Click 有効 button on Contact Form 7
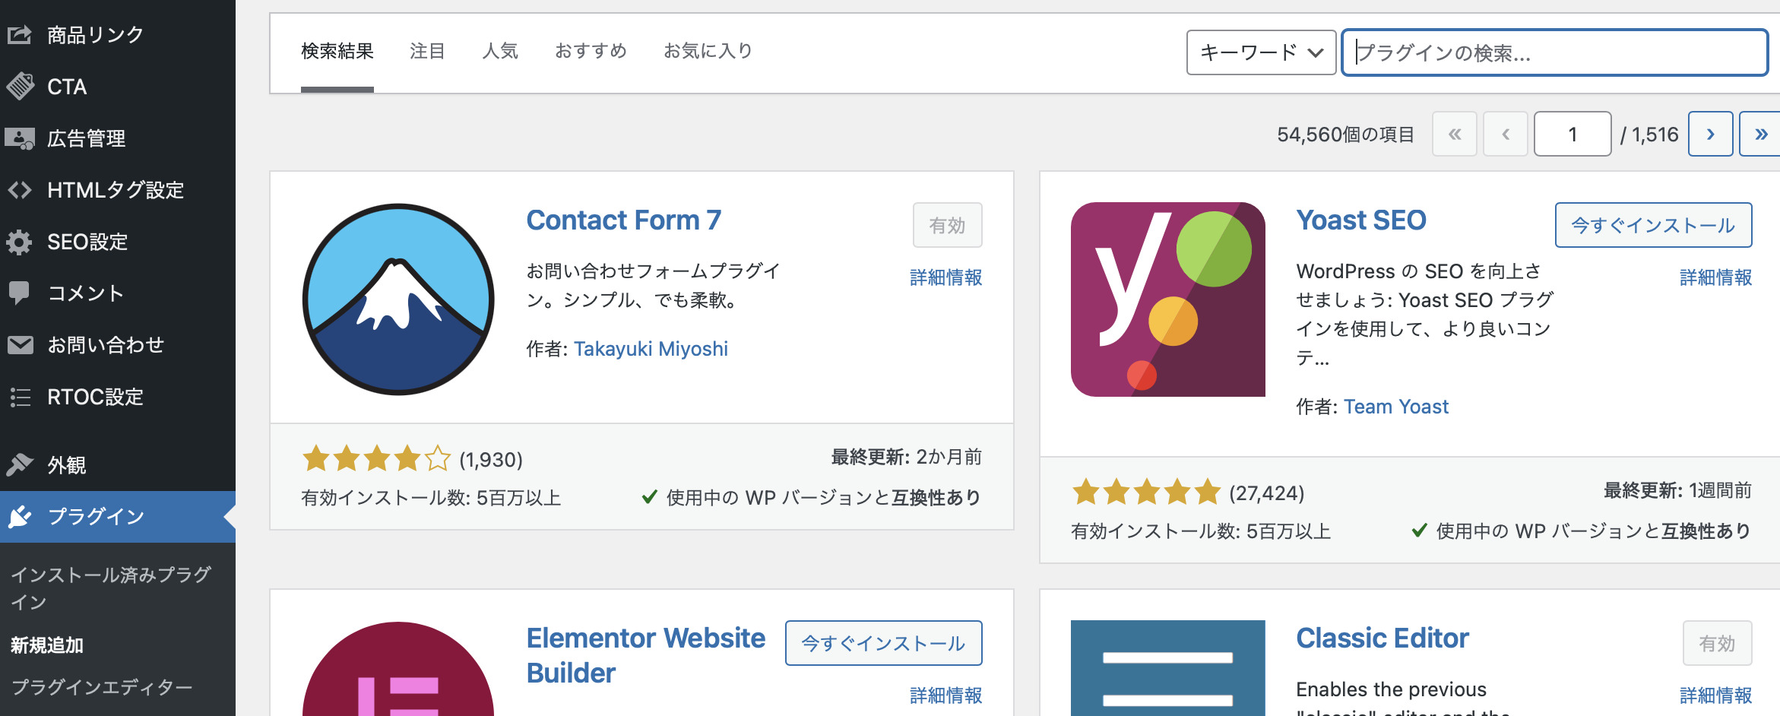The width and height of the screenshot is (1780, 716). (947, 225)
